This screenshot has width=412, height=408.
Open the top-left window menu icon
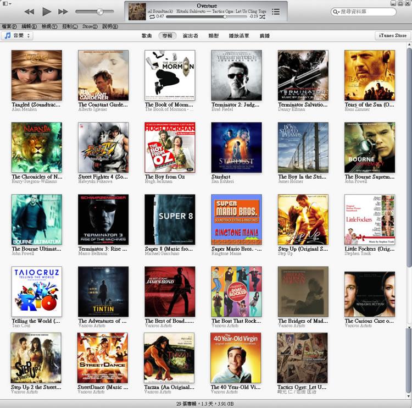(7, 3)
